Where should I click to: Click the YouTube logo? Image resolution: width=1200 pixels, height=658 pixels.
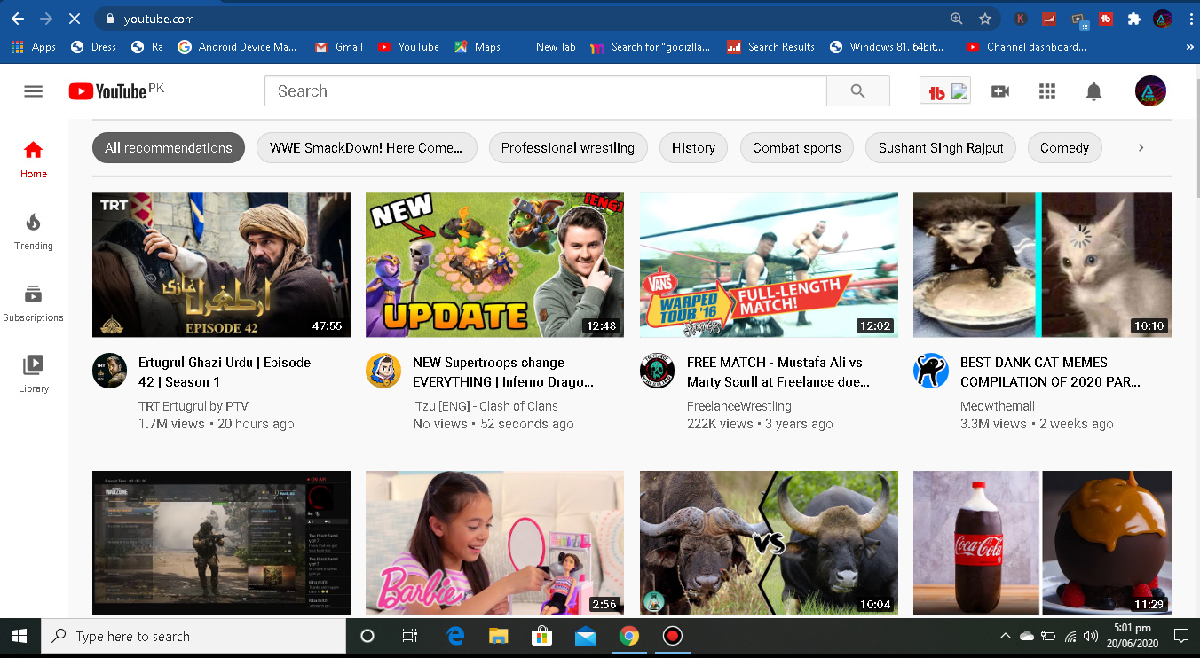pos(107,91)
